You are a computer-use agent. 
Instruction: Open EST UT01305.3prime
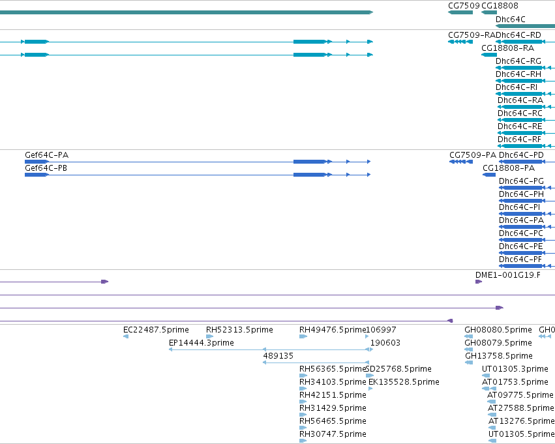click(x=515, y=369)
